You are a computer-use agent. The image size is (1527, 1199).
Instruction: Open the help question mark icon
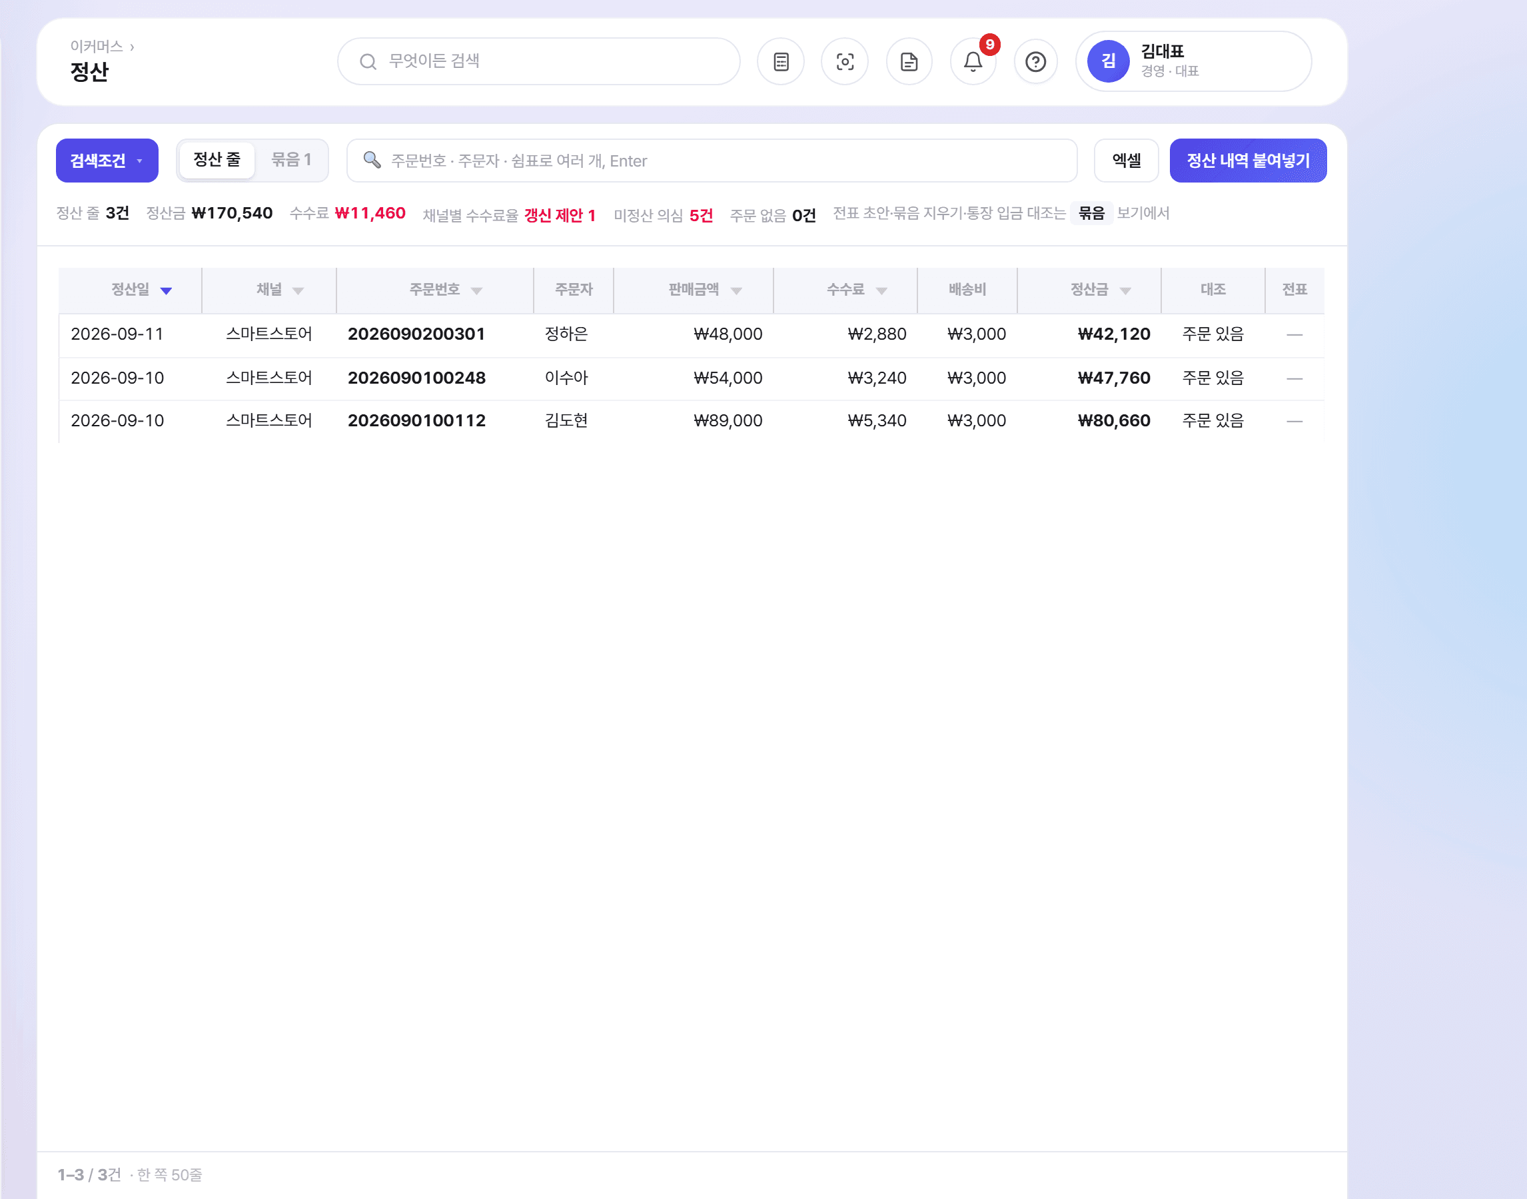point(1035,62)
